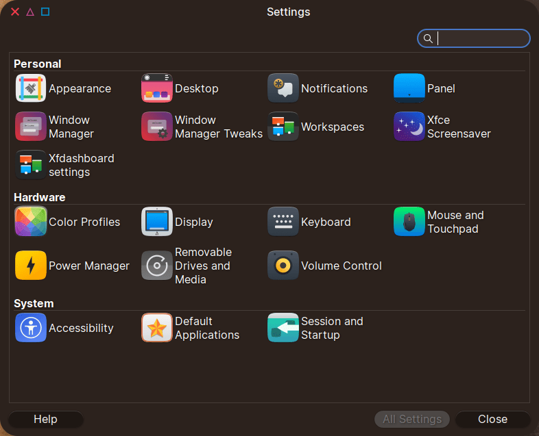539x436 pixels.
Task: Click the Display settings icon
Action: pos(157,222)
